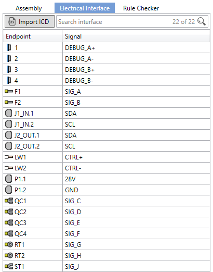Image resolution: width=213 pixels, height=272 pixels.
Task: Select the SIG_E signal cell
Action: pos(136,222)
